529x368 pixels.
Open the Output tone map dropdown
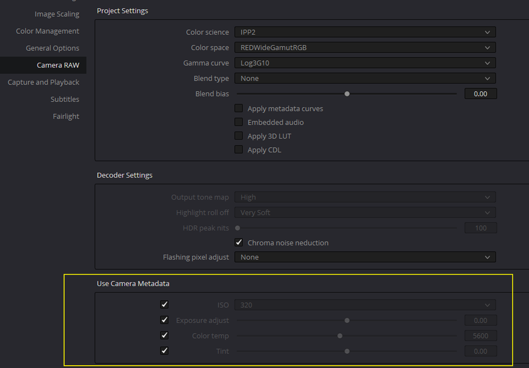(x=365, y=197)
